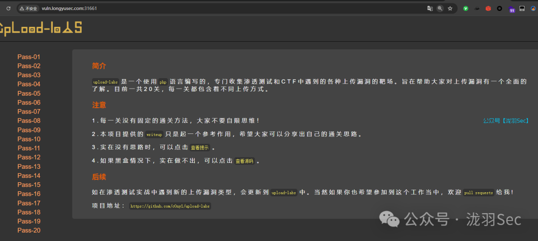Open the github.com/c0ny1/upload-labs project link
538x241 pixels.
(170, 206)
